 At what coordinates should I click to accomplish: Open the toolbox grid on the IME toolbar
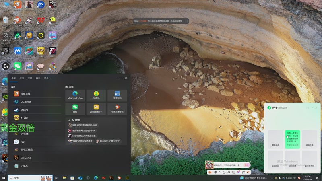tap(243, 173)
